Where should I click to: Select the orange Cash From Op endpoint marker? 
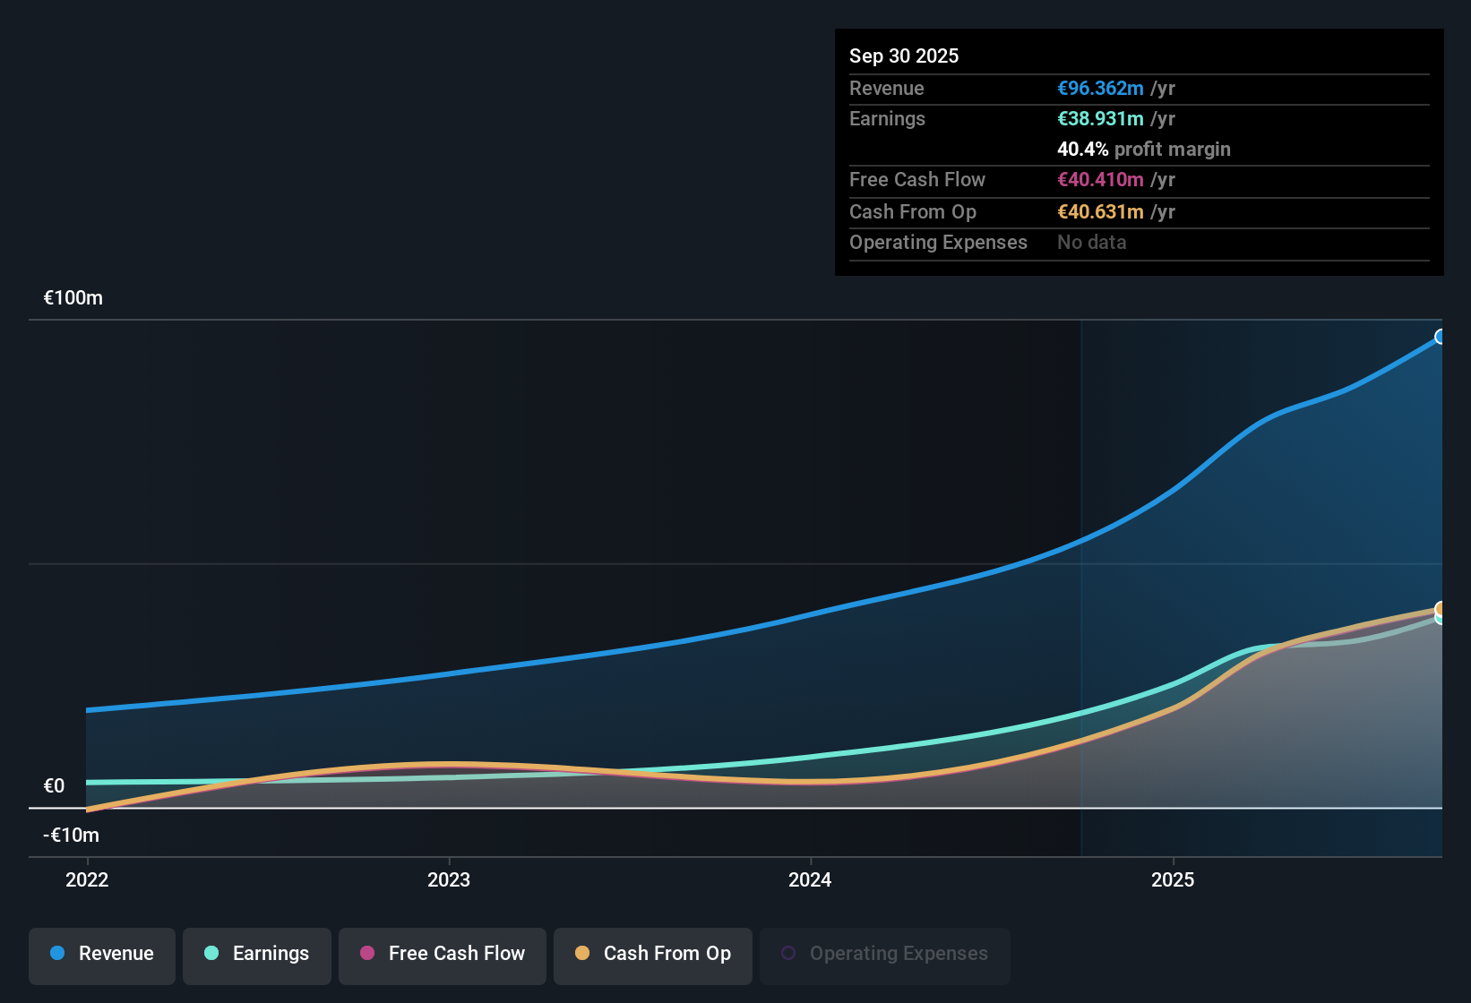pos(1440,609)
